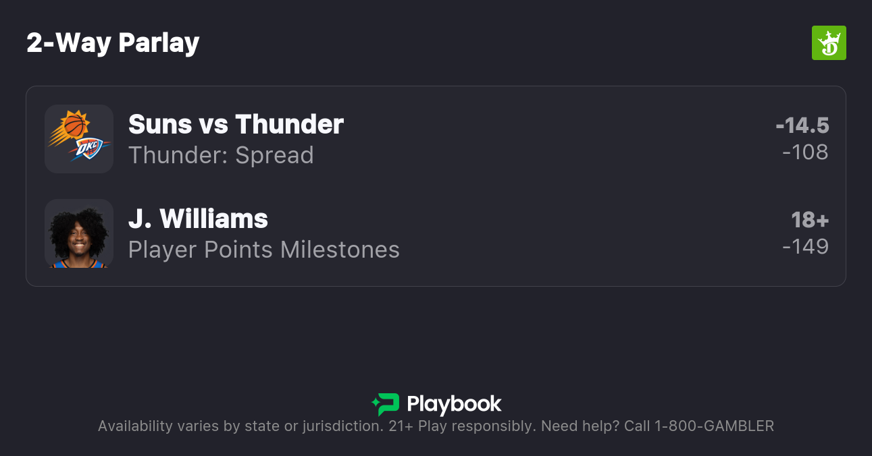872x456 pixels.
Task: Click the 21+ Play responsibly notice
Action: coord(462,426)
